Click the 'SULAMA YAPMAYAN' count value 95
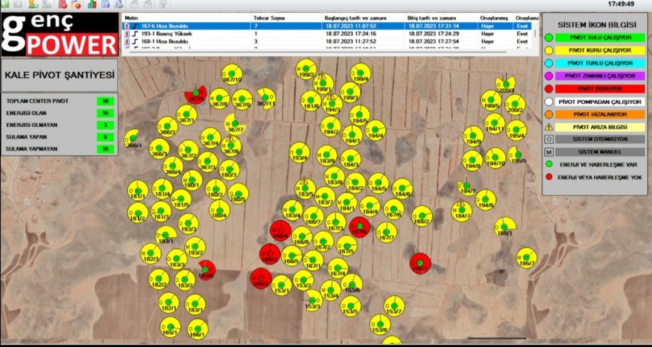This screenshot has height=347, width=652. (x=105, y=149)
